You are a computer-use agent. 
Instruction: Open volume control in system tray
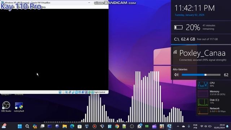(x=206, y=126)
